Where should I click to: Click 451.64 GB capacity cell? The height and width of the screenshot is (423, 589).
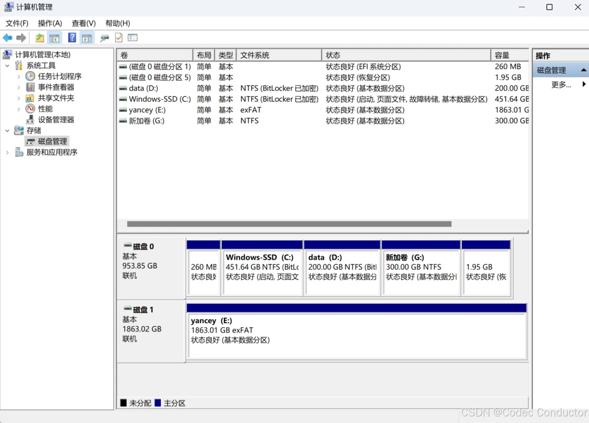[512, 99]
